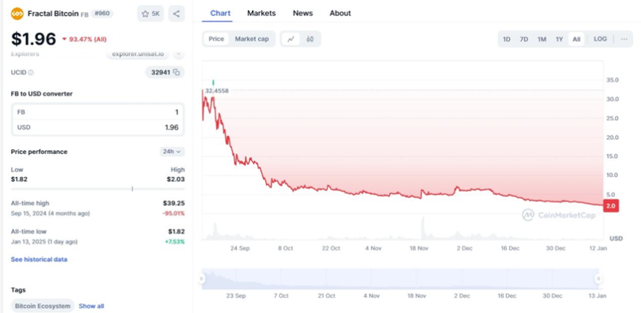This screenshot has width=641, height=313.
Task: Open the share icon button
Action: (x=176, y=14)
